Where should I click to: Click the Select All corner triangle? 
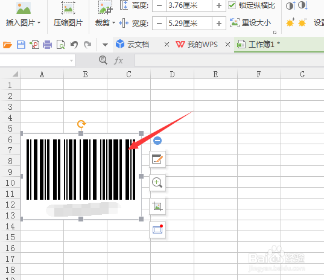coord(16,74)
